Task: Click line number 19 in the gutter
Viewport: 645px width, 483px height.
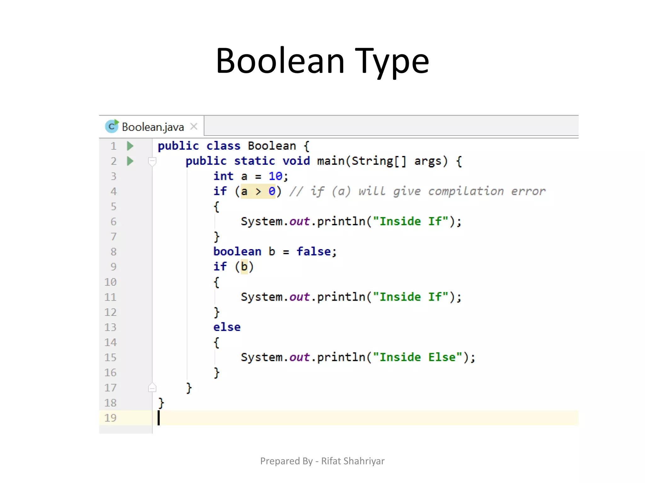Action: tap(111, 418)
